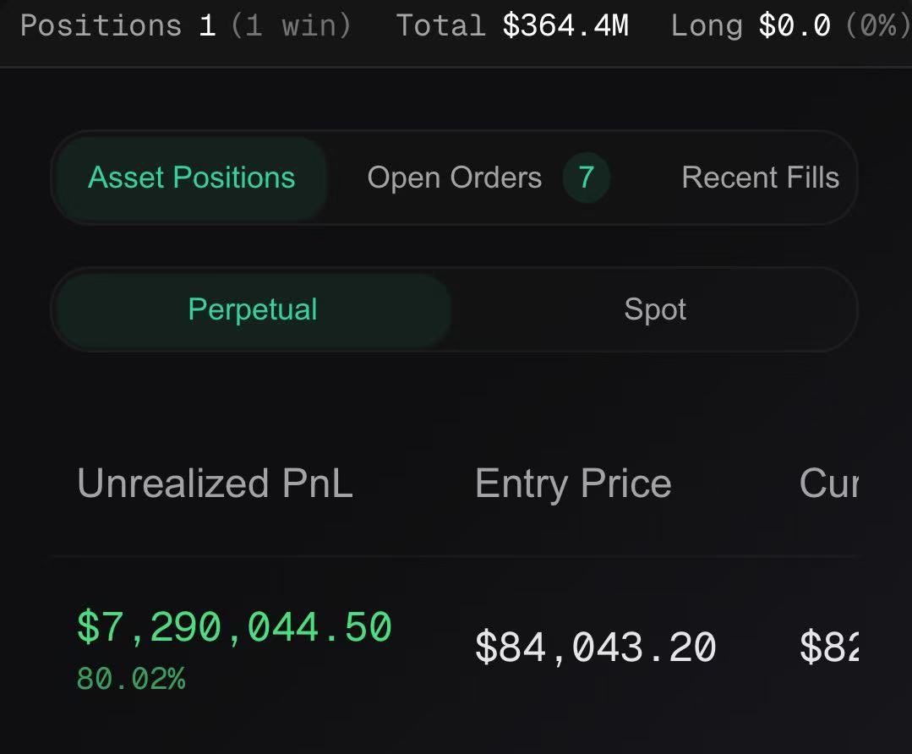The width and height of the screenshot is (912, 754).
Task: Click the truncated $82 current price cell
Action: [x=829, y=647]
